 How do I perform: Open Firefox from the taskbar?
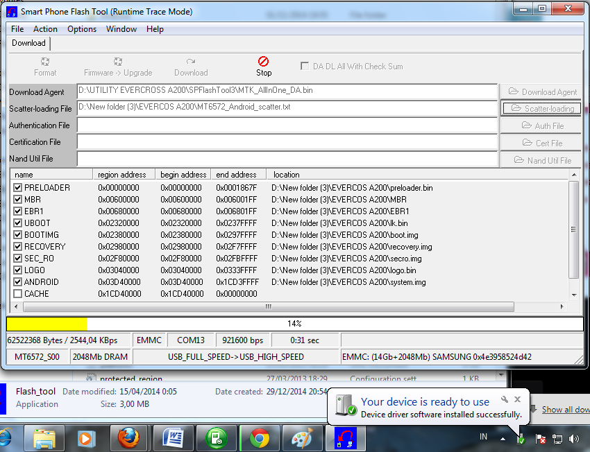point(129,438)
